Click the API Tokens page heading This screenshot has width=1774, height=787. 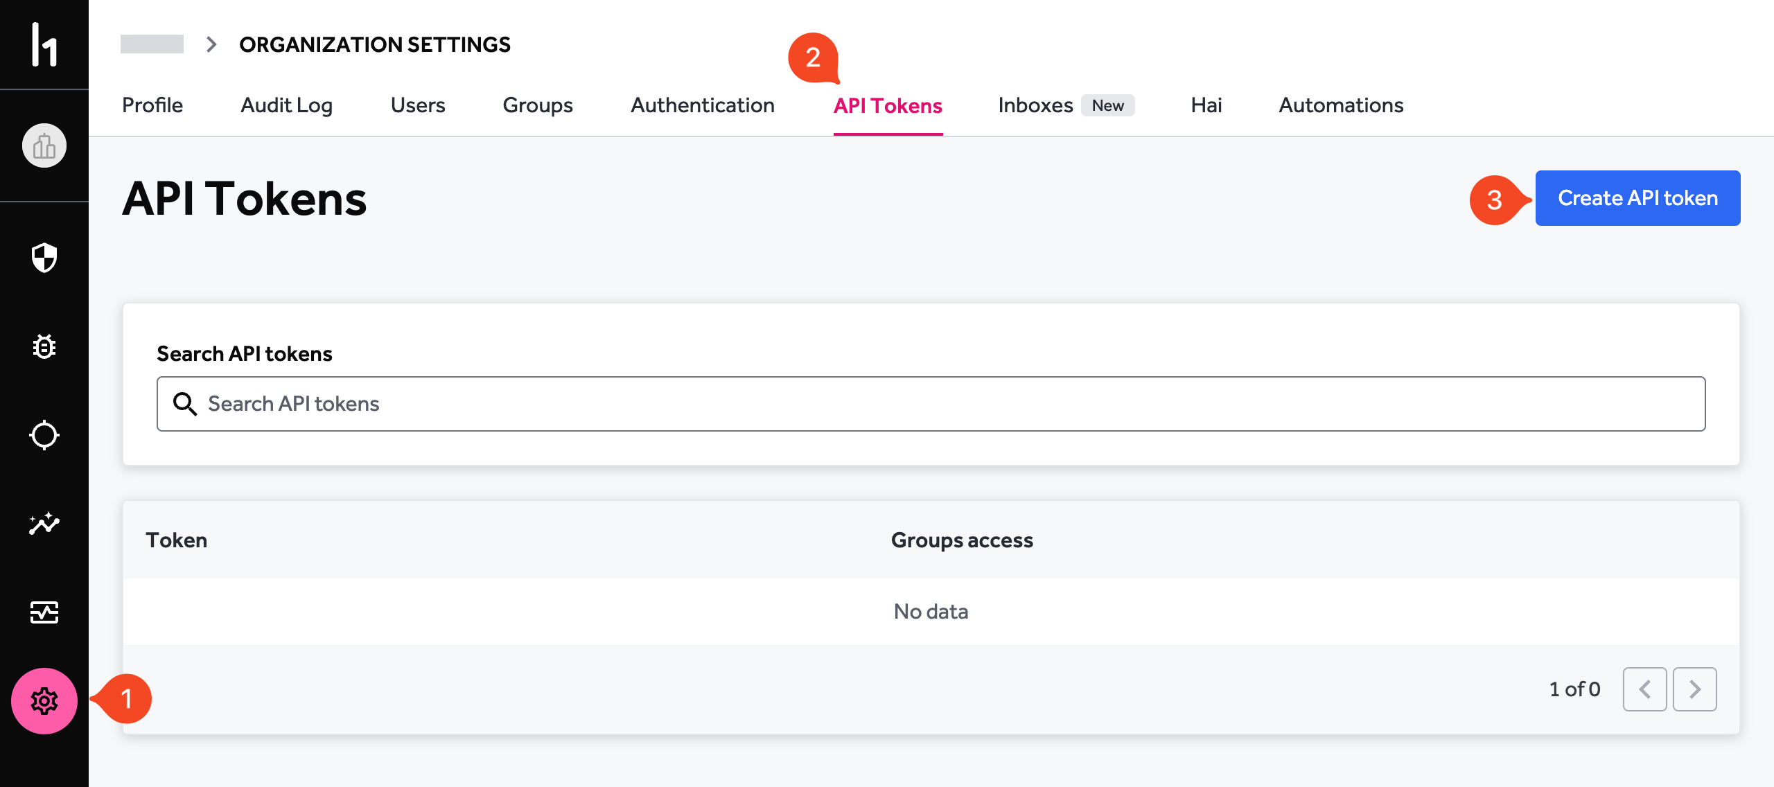pyautogui.click(x=245, y=199)
